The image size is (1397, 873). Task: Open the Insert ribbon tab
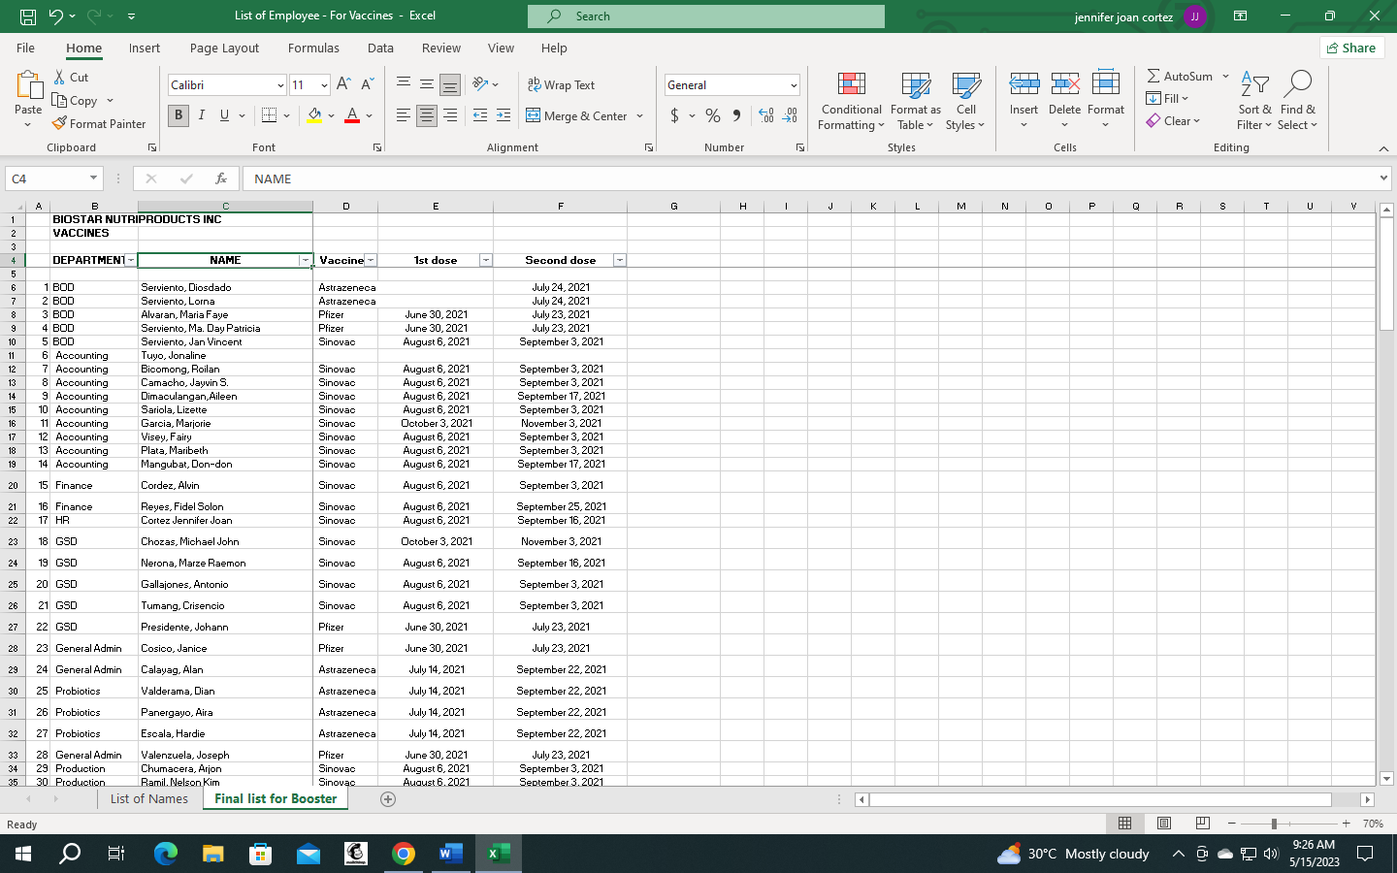[x=145, y=48]
